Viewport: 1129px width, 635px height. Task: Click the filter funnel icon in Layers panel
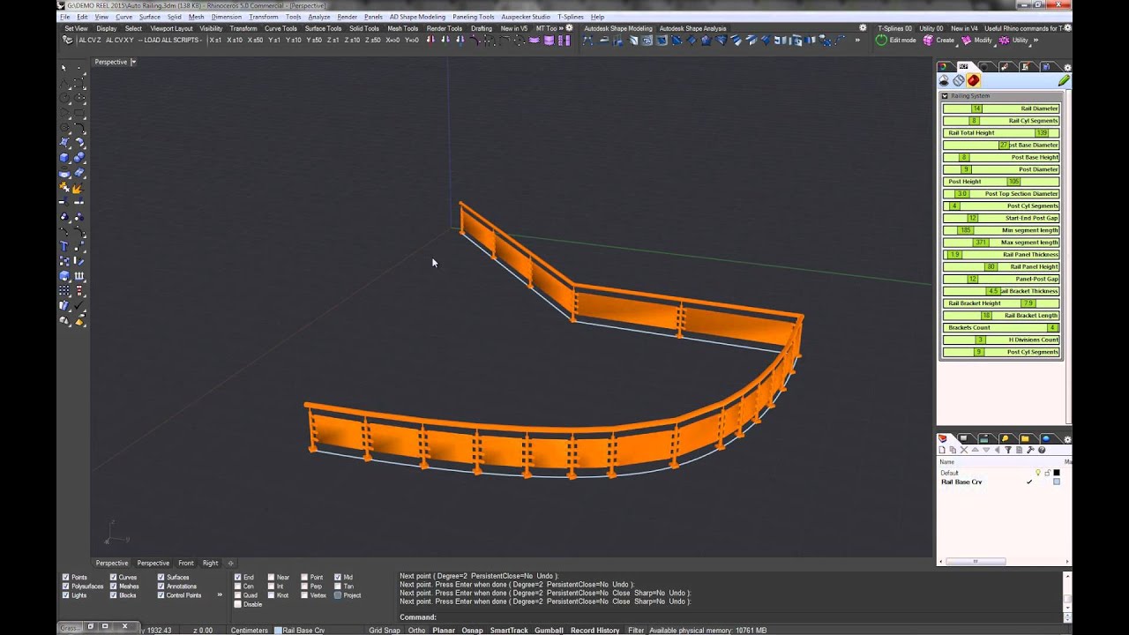click(1008, 450)
